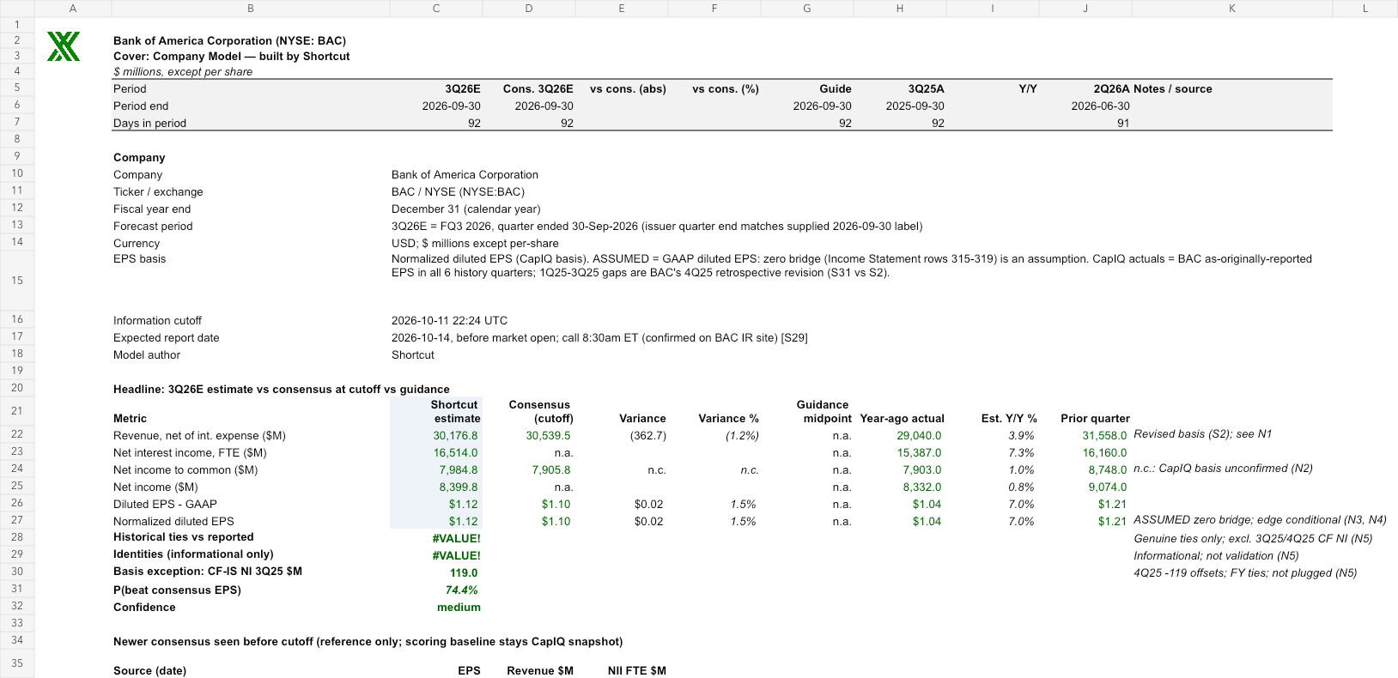Select row 15 header
Image resolution: width=1398 pixels, height=678 pixels.
[x=17, y=281]
